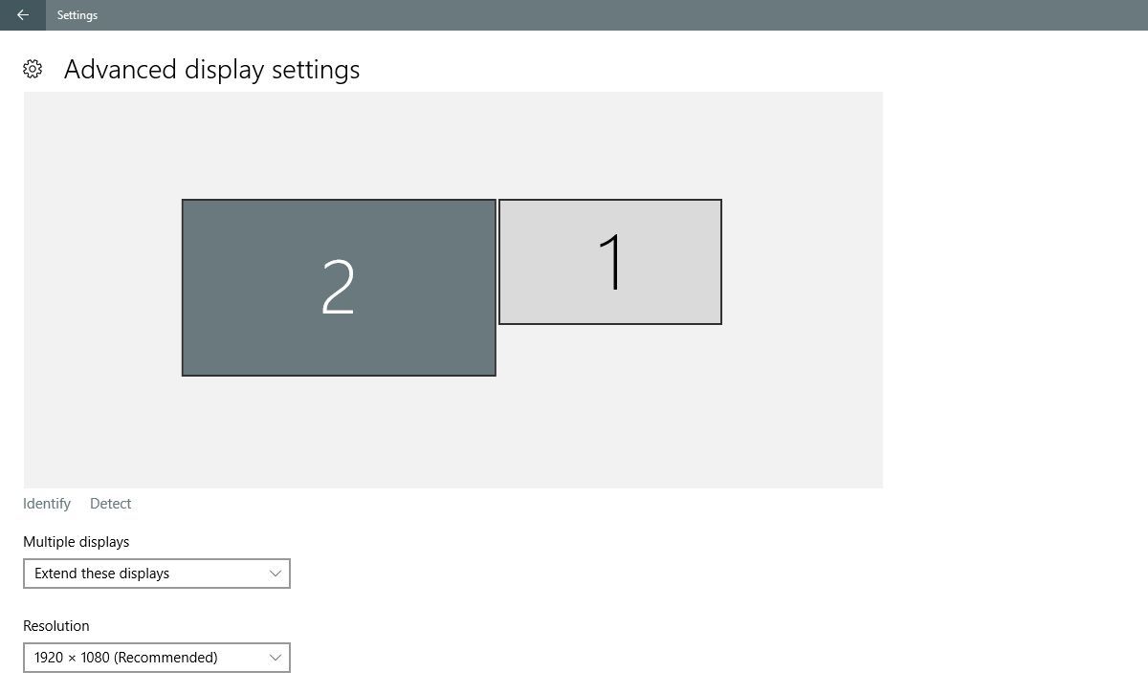
Task: Click the Advanced display settings heading
Action: pos(212,70)
